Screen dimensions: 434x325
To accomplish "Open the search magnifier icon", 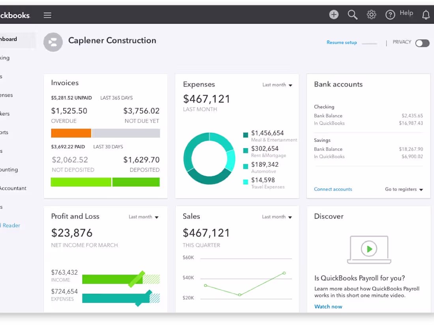I will (x=352, y=15).
